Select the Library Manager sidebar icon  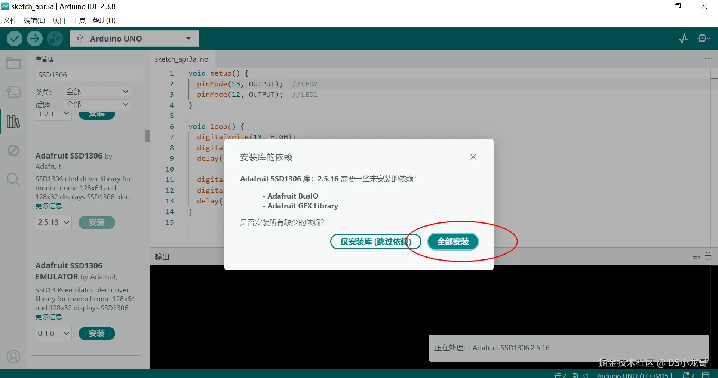[x=13, y=121]
